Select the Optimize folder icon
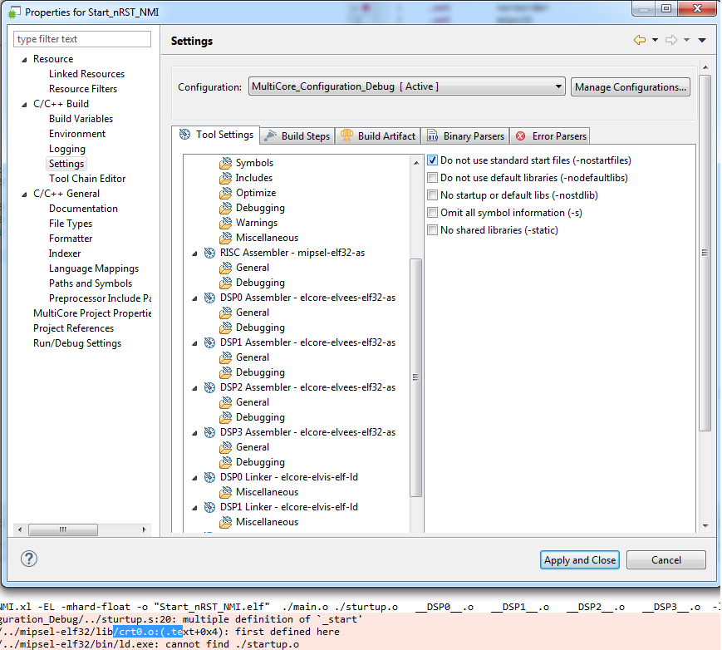This screenshot has width=722, height=650. (x=225, y=193)
